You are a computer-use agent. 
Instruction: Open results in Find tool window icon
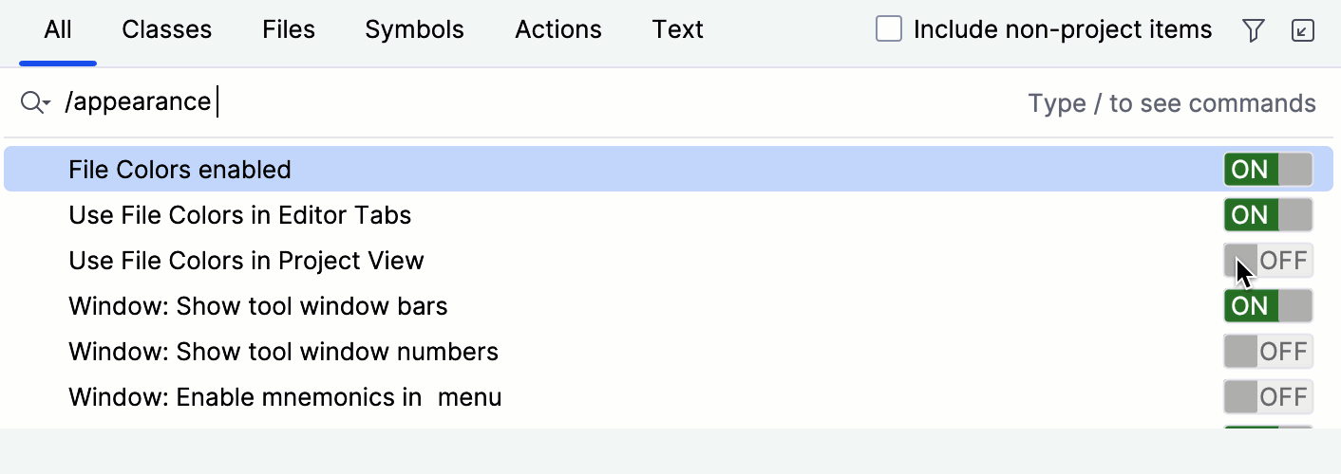tap(1303, 31)
